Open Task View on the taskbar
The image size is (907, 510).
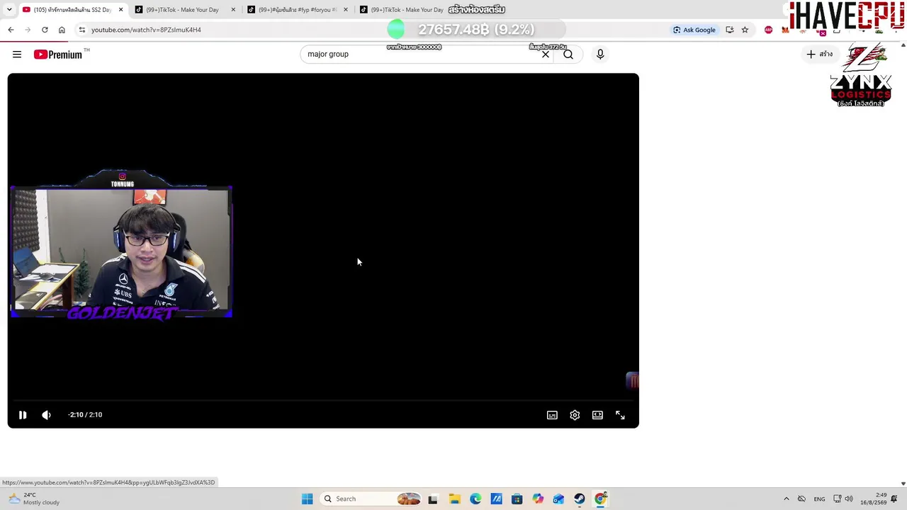433,499
